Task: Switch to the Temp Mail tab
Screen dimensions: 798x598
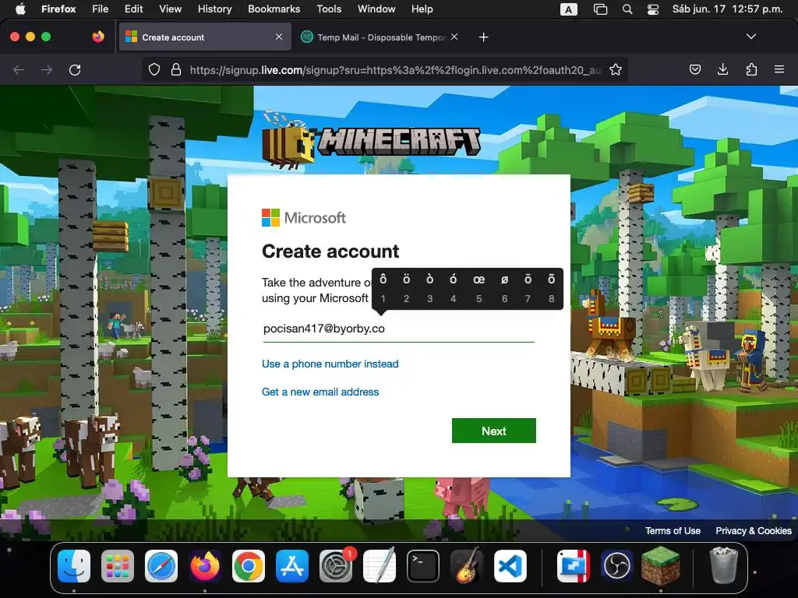Action: 380,37
